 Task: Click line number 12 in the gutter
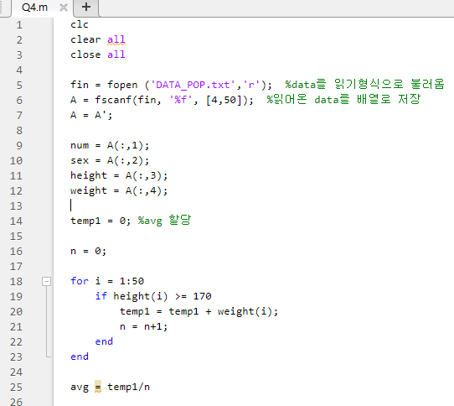coord(16,190)
